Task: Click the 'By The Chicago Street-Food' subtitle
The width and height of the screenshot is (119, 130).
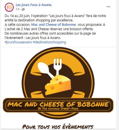Action: [58, 109]
